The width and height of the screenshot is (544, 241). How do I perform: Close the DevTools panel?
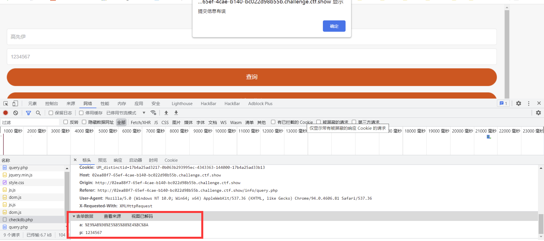click(539, 103)
